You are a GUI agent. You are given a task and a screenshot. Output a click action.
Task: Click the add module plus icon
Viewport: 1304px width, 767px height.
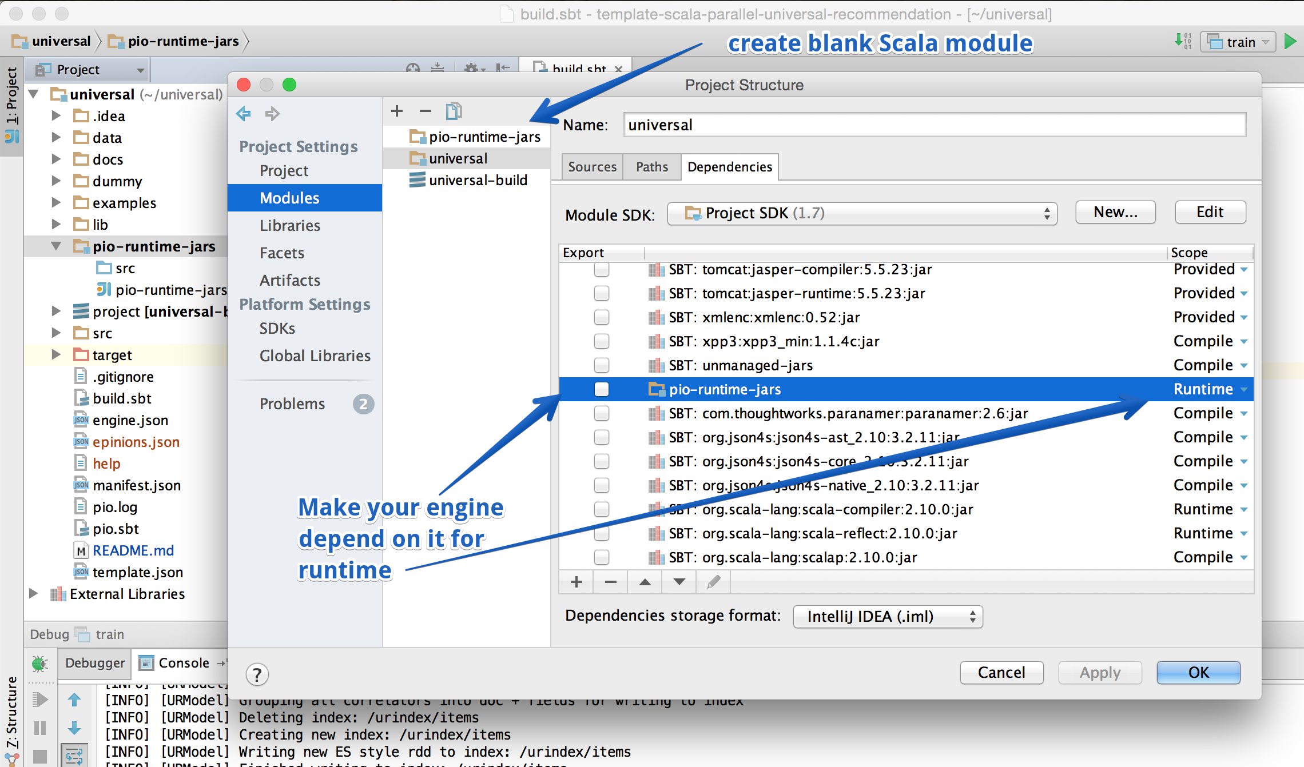(397, 111)
